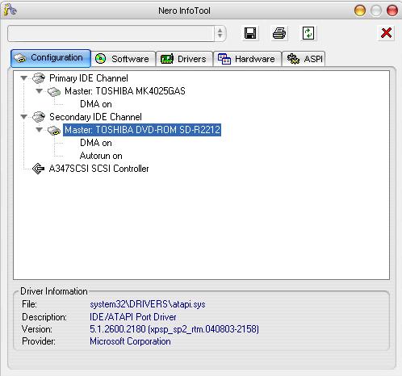
Task: Click the TOSHIBA MK4025GAS hard drive icon
Action: [x=54, y=92]
